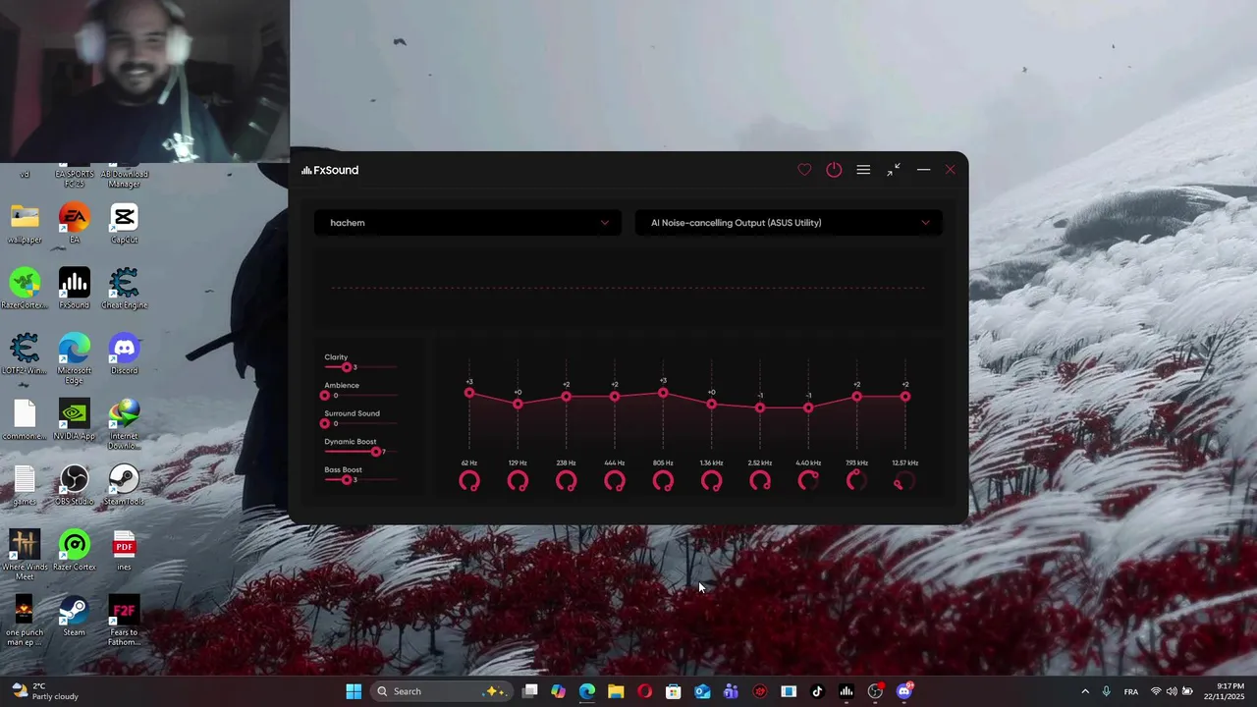Select the games text file on desktop

(x=25, y=485)
